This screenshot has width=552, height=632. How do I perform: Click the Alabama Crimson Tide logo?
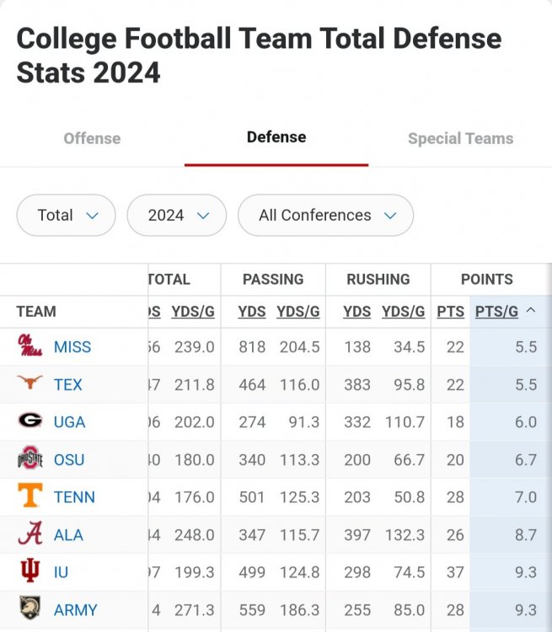pyautogui.click(x=29, y=534)
